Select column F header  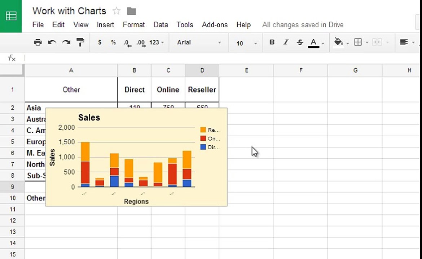pyautogui.click(x=301, y=70)
